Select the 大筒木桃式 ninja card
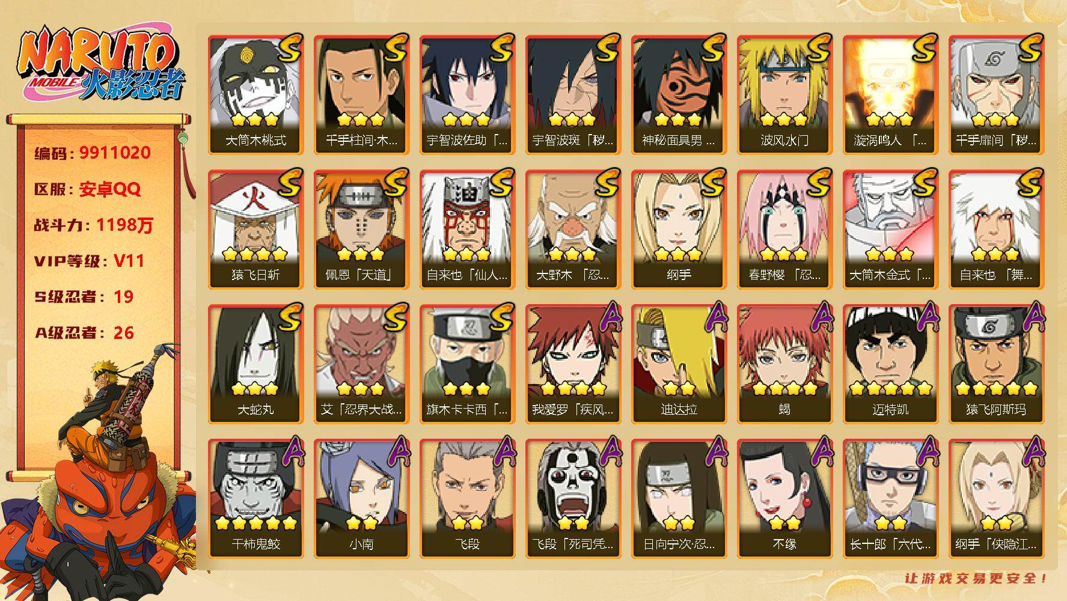The height and width of the screenshot is (601, 1067). coord(255,95)
